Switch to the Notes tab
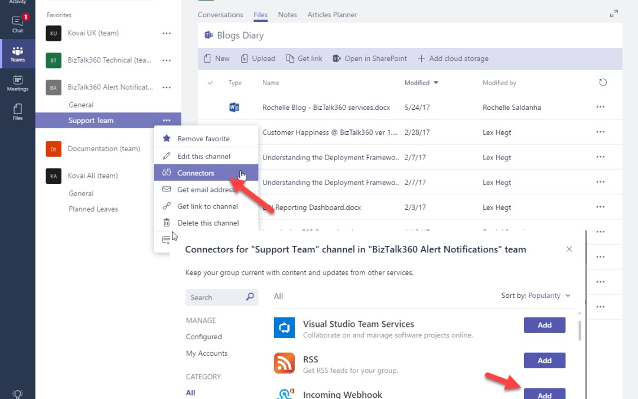 coord(287,15)
